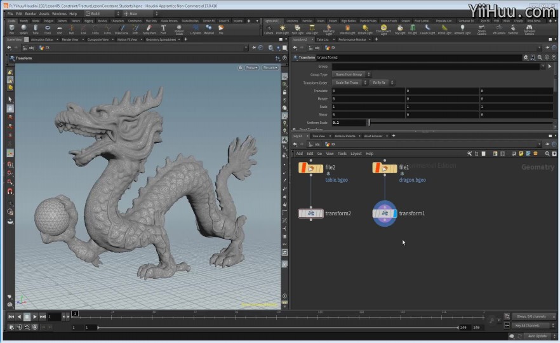Add a Volume Light from the shelf
The width and height of the screenshot is (560, 343).
[347, 29]
